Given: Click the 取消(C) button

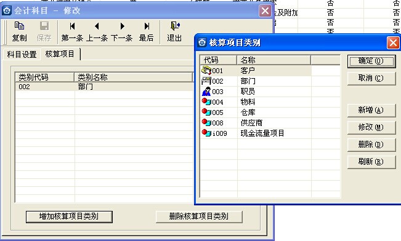Looking at the screenshot, I should click(x=371, y=78).
